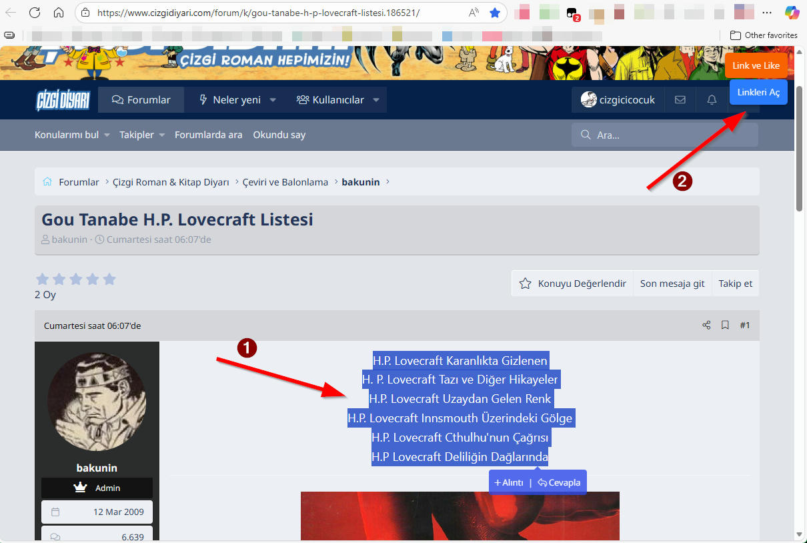
Task: Click the browser refresh icon
Action: 35,13
